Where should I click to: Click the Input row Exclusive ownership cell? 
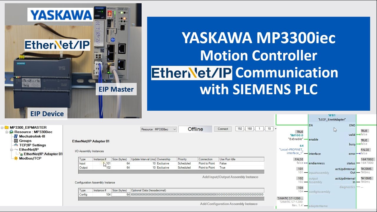(x=166, y=163)
